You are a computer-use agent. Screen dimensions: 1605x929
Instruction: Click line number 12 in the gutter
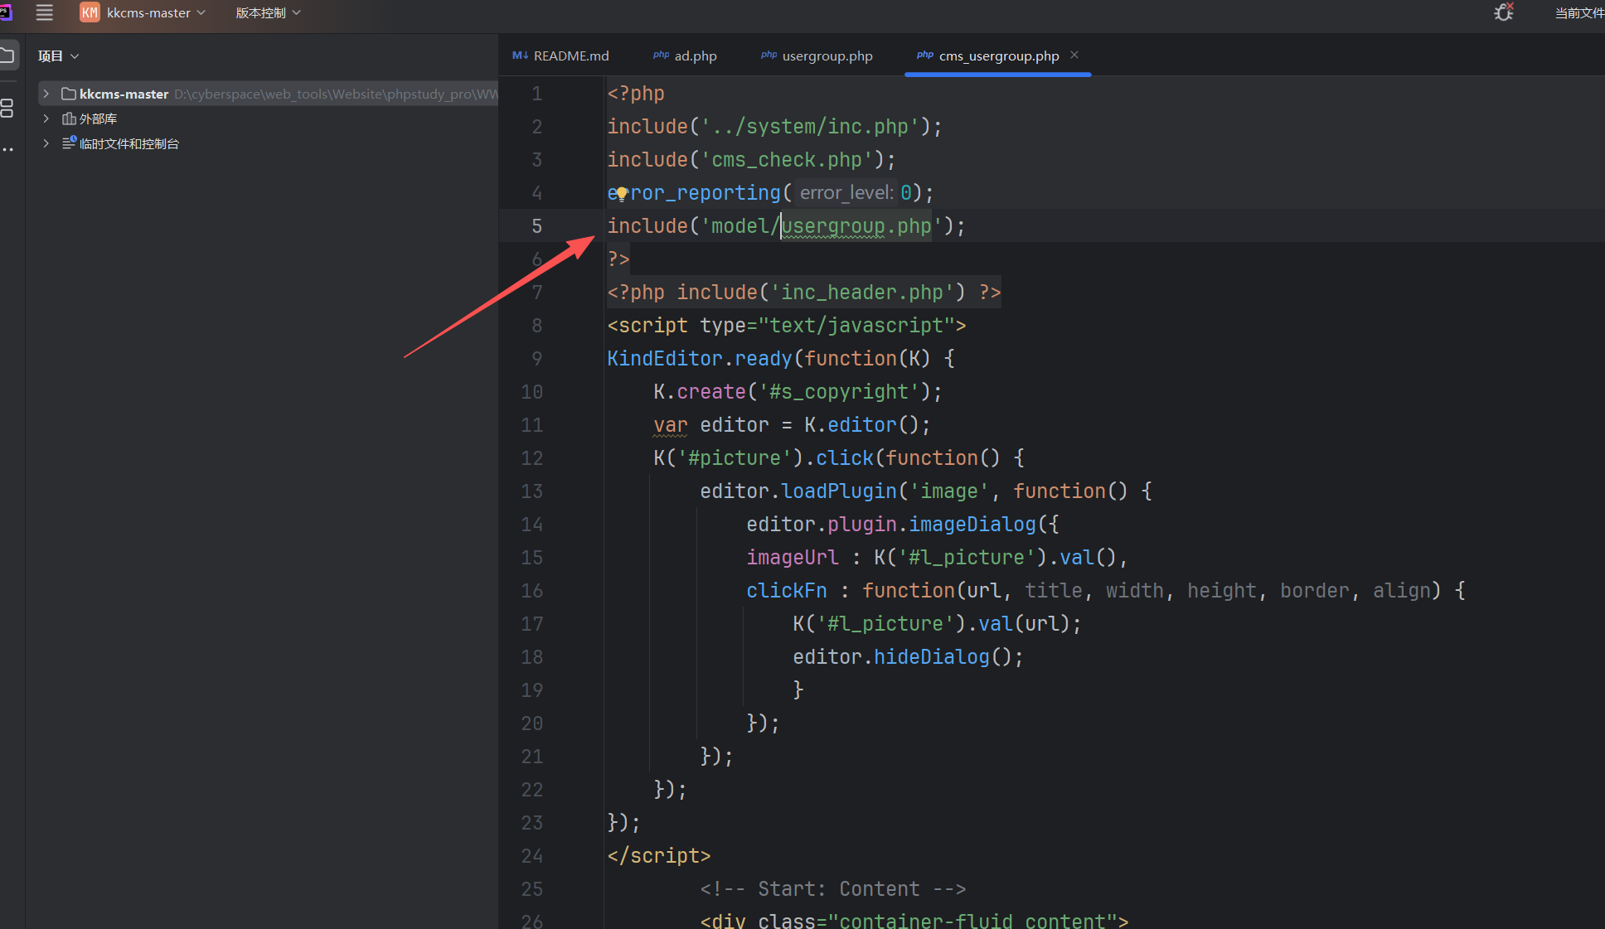[x=531, y=458]
